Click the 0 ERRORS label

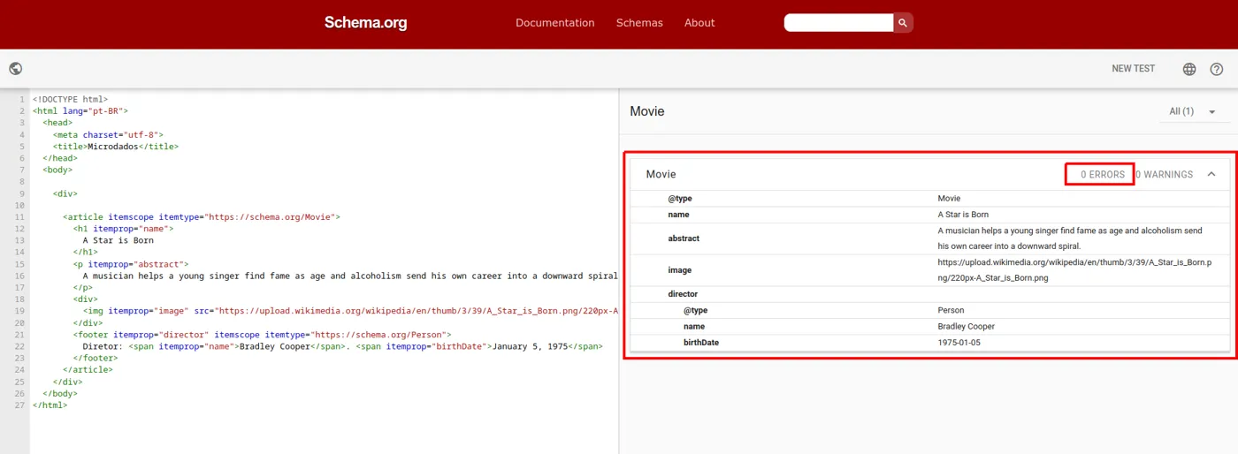(1102, 175)
